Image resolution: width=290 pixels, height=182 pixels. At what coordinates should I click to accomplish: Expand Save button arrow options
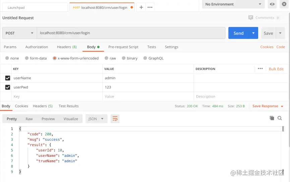[x=280, y=33]
